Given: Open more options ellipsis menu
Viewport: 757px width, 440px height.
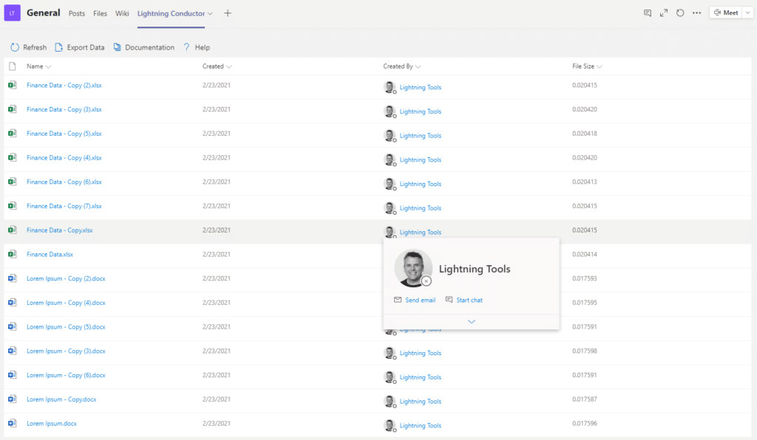Looking at the screenshot, I should (696, 13).
